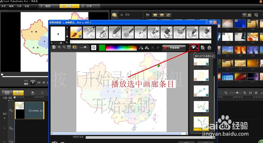Pick a color from the rainbow spectrum
This screenshot has height=143, width=263.
[x=121, y=48]
